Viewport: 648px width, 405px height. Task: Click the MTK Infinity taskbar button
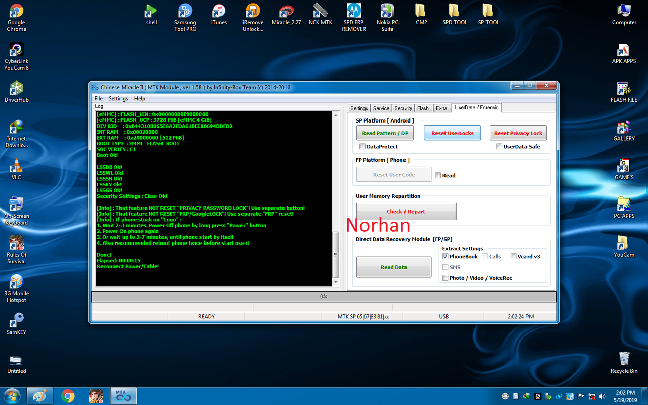(124, 395)
